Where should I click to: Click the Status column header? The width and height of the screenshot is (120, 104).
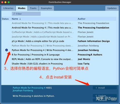(x=5, y=19)
